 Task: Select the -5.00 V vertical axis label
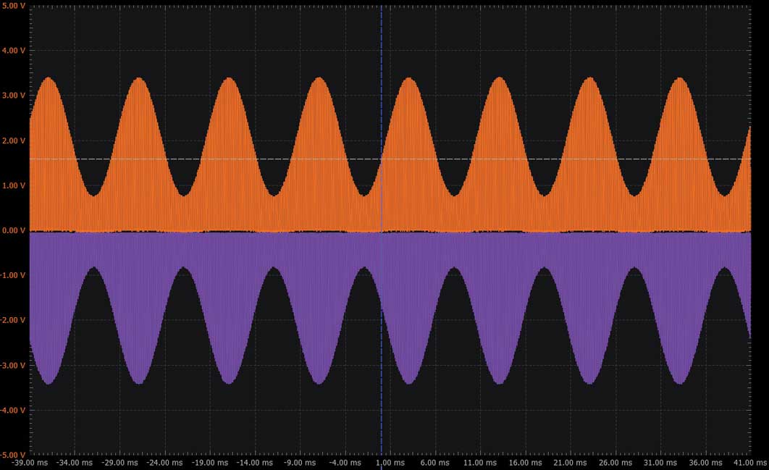(x=13, y=455)
